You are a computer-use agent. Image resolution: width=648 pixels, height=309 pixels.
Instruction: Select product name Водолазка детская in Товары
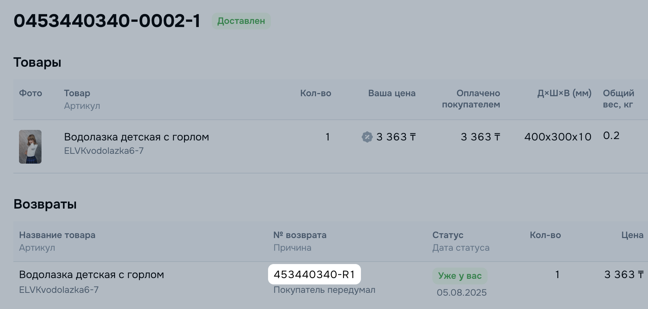point(136,137)
